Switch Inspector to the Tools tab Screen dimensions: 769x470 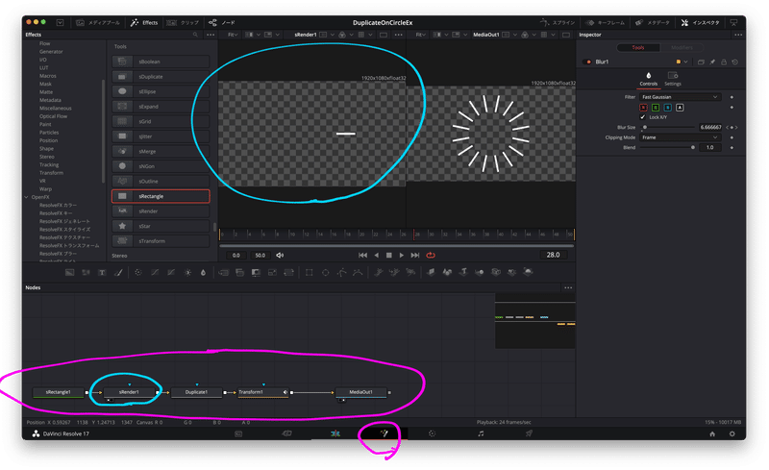click(638, 48)
